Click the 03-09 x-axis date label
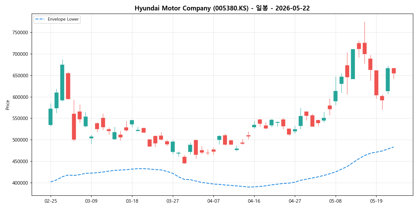Image resolution: width=418 pixels, height=209 pixels. (x=91, y=201)
